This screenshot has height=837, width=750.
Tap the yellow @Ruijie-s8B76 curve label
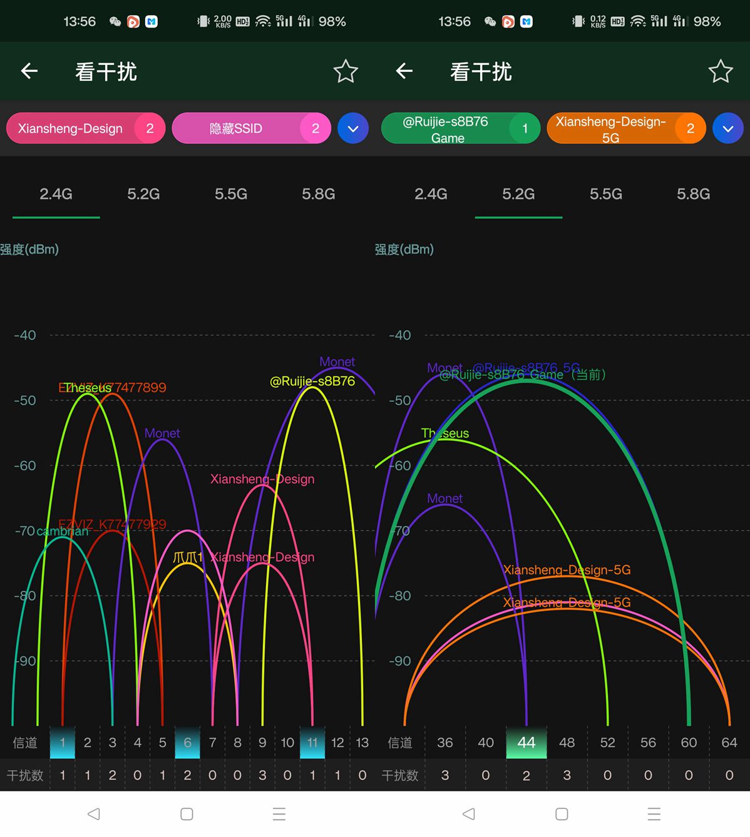pos(312,381)
